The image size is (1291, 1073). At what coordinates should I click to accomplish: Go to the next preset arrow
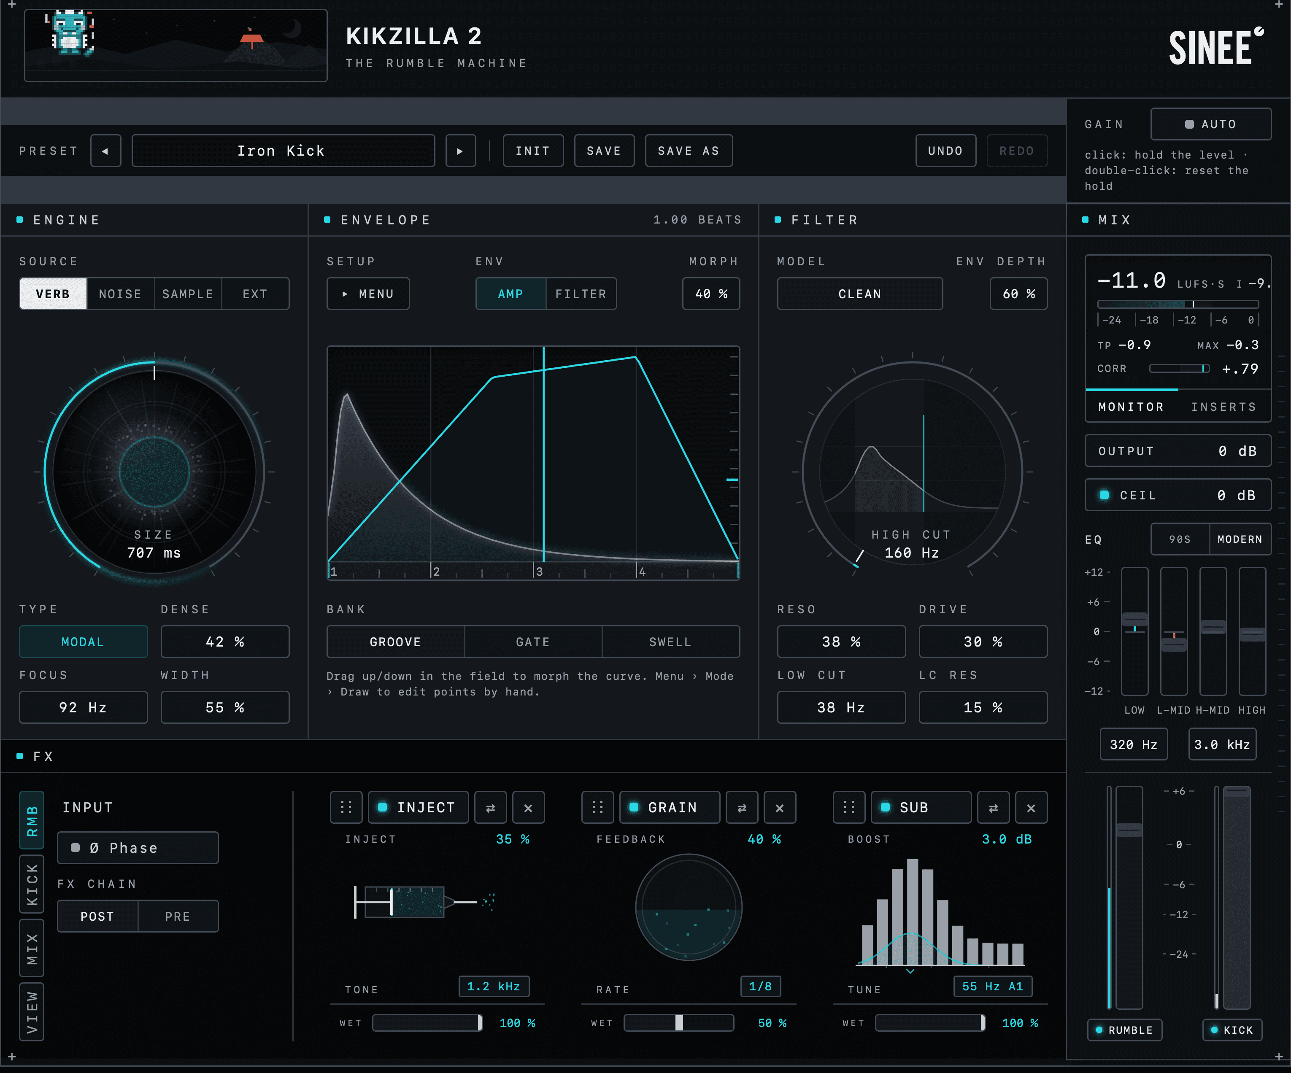[460, 151]
